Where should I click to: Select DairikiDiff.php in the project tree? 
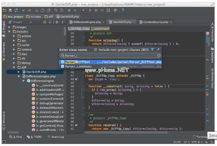[37, 72]
